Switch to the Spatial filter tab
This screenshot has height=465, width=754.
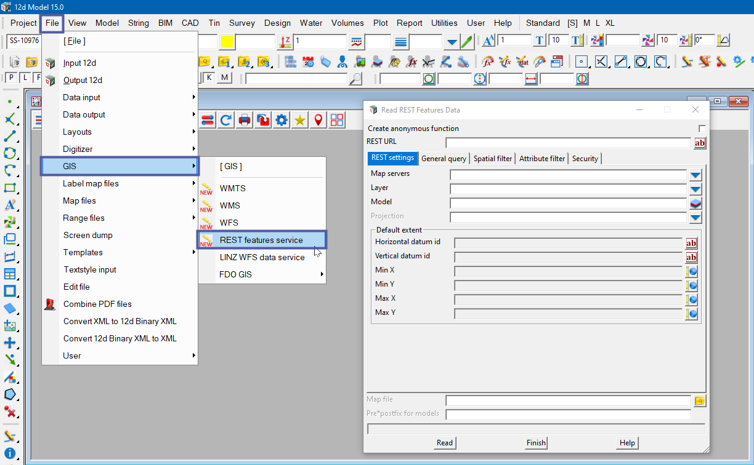click(x=492, y=159)
